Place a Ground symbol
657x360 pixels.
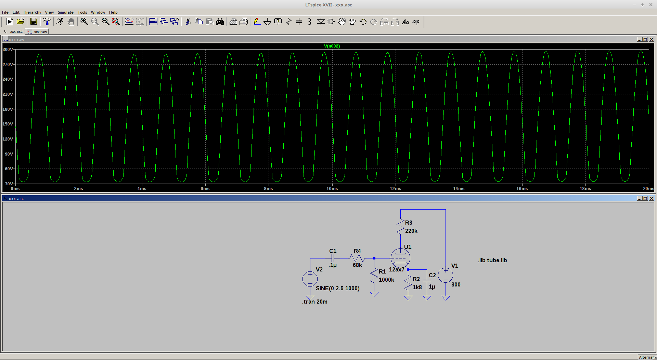pos(268,22)
